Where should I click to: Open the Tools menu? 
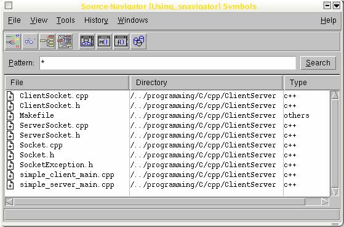tap(66, 20)
